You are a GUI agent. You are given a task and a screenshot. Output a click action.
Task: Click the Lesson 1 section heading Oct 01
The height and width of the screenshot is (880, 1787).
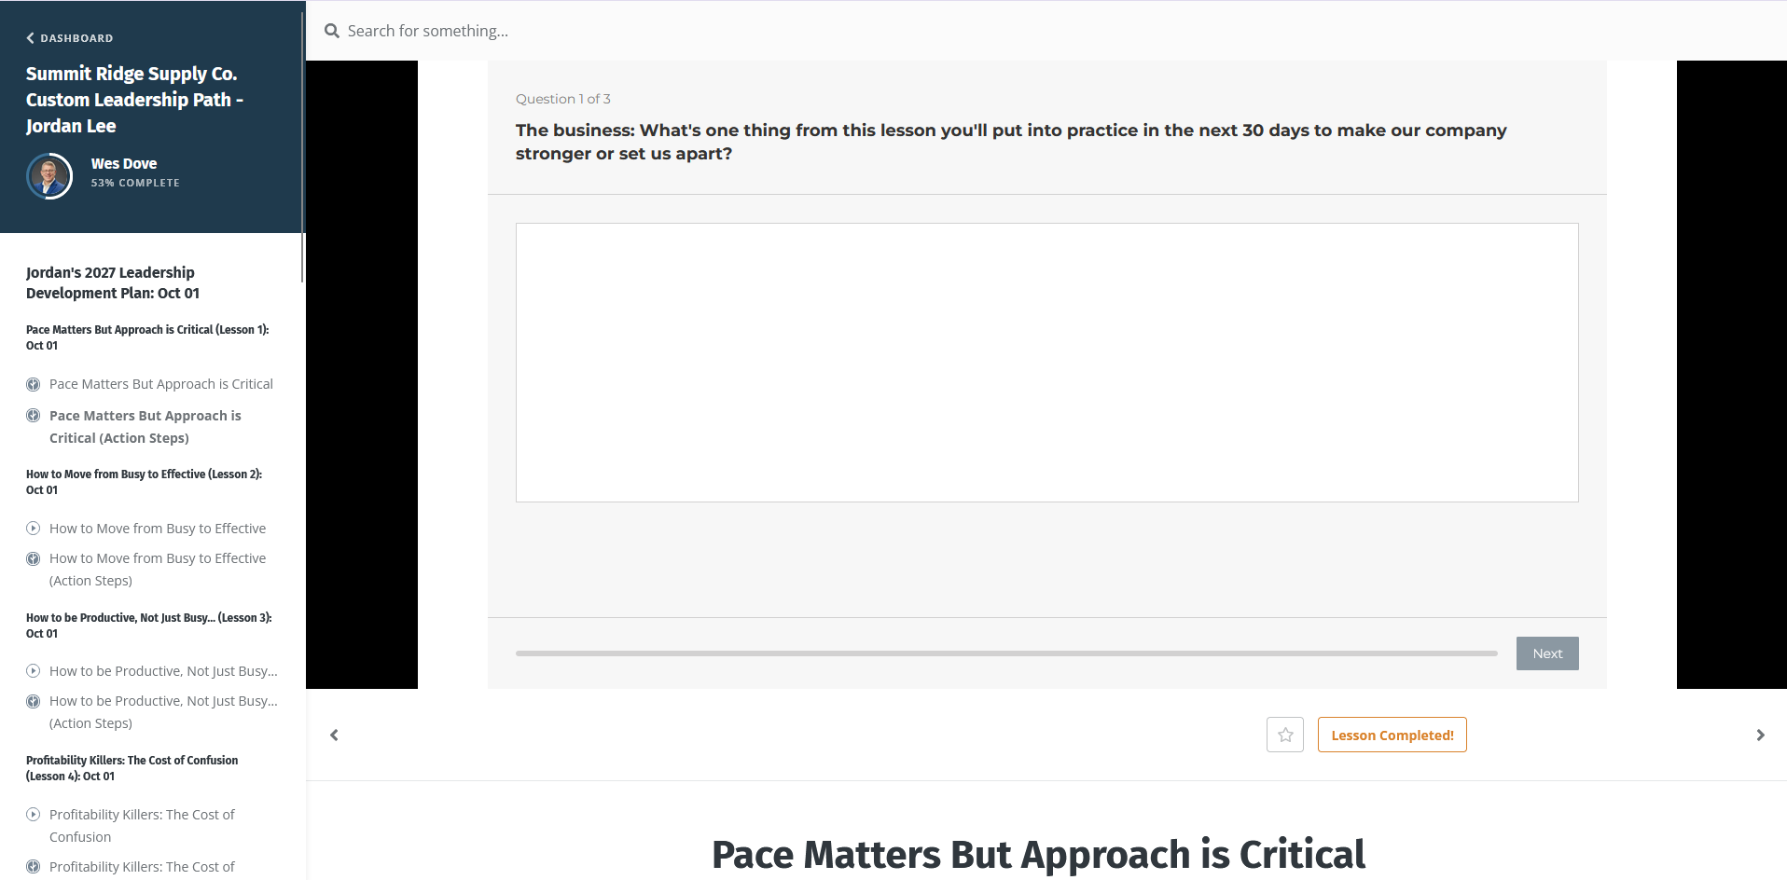[x=147, y=337]
